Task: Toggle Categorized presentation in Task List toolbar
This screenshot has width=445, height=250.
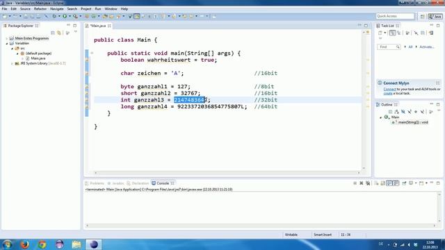Action: click(x=392, y=33)
